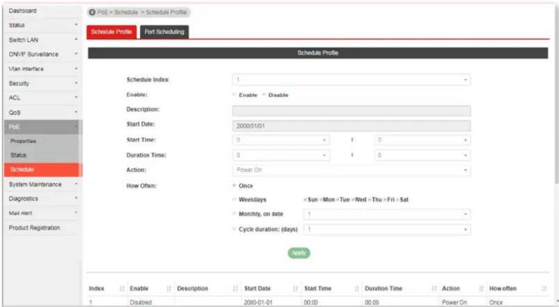
Task: Toggle the Fri weekday checkbox
Action: point(385,200)
